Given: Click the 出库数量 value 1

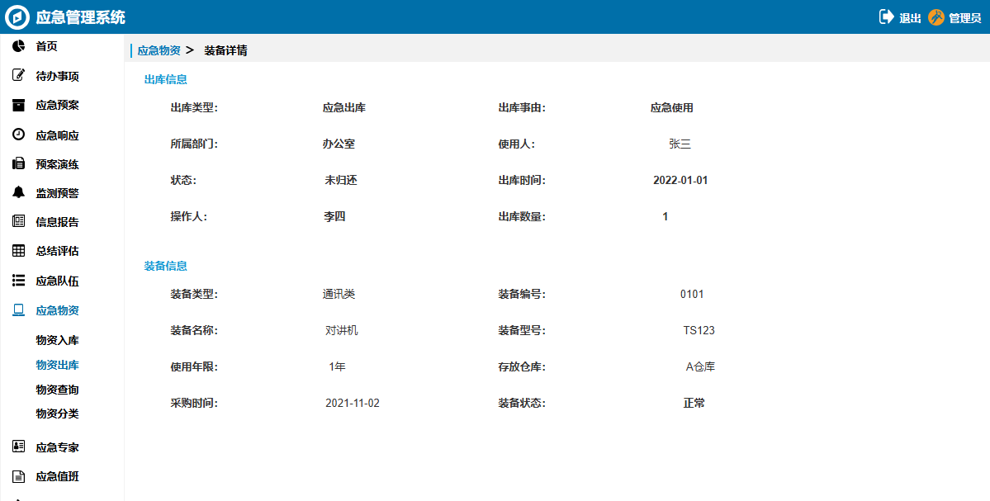Looking at the screenshot, I should [x=666, y=216].
